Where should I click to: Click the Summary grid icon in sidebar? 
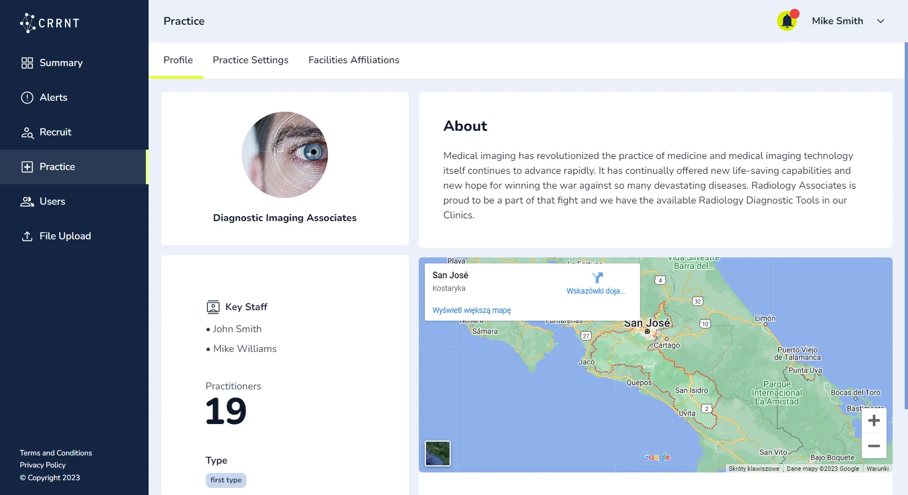coord(27,63)
